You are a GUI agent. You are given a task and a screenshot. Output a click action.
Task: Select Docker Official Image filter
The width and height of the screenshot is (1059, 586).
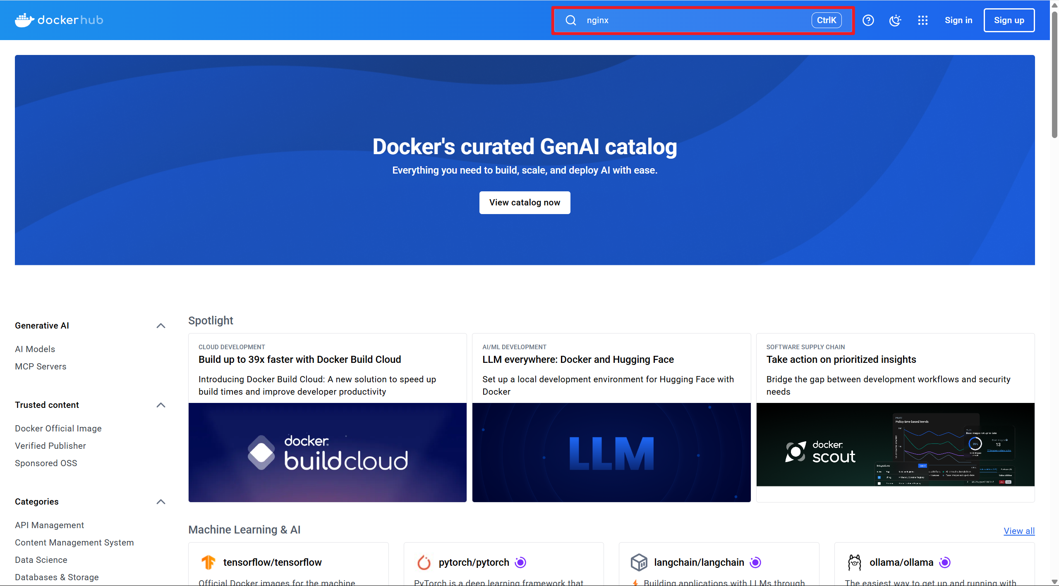point(58,429)
